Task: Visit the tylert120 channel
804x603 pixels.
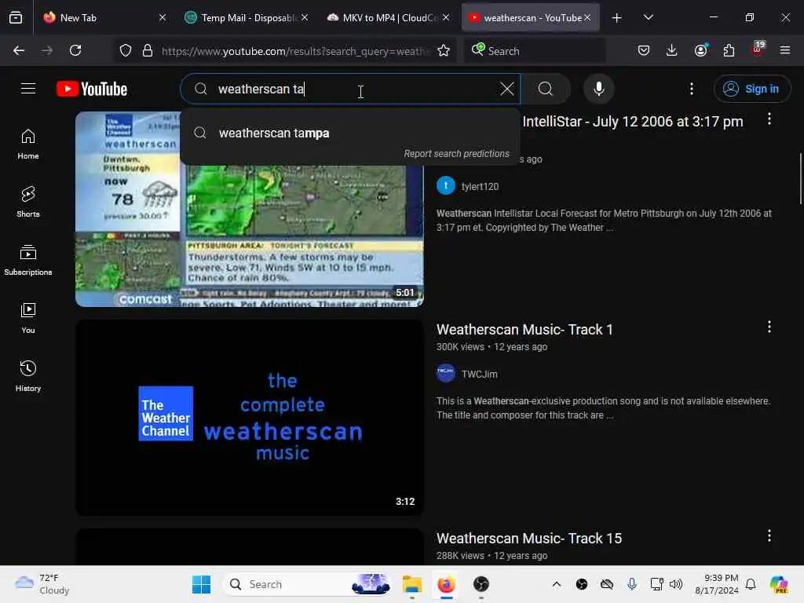Action: coord(480,187)
